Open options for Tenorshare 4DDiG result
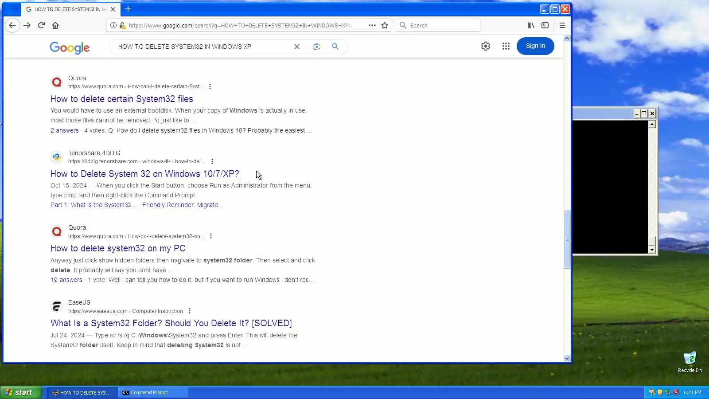The image size is (709, 399). 212,161
